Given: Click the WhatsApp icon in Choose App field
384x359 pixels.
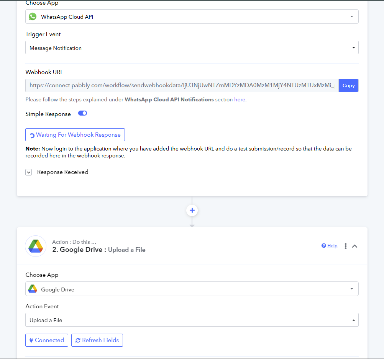Looking at the screenshot, I should [33, 17].
